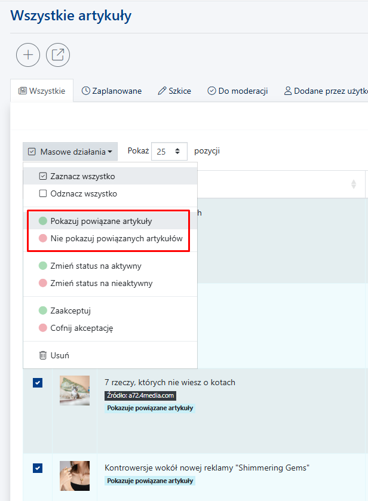Collapse the Masowe działania dropdown

pos(70,152)
